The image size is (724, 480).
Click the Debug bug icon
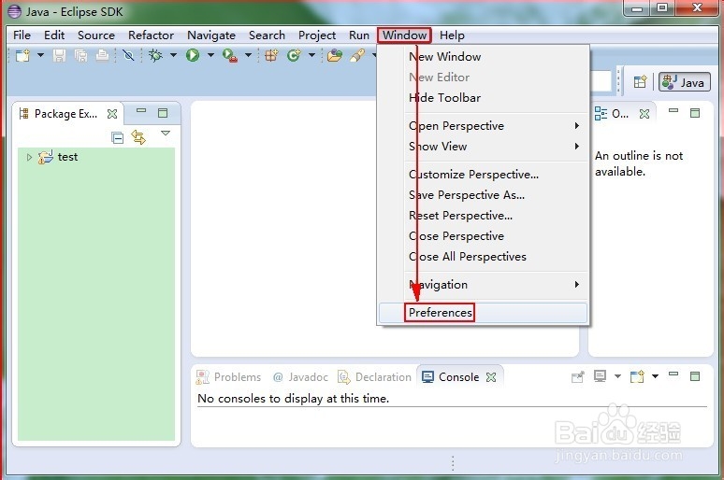pos(155,56)
